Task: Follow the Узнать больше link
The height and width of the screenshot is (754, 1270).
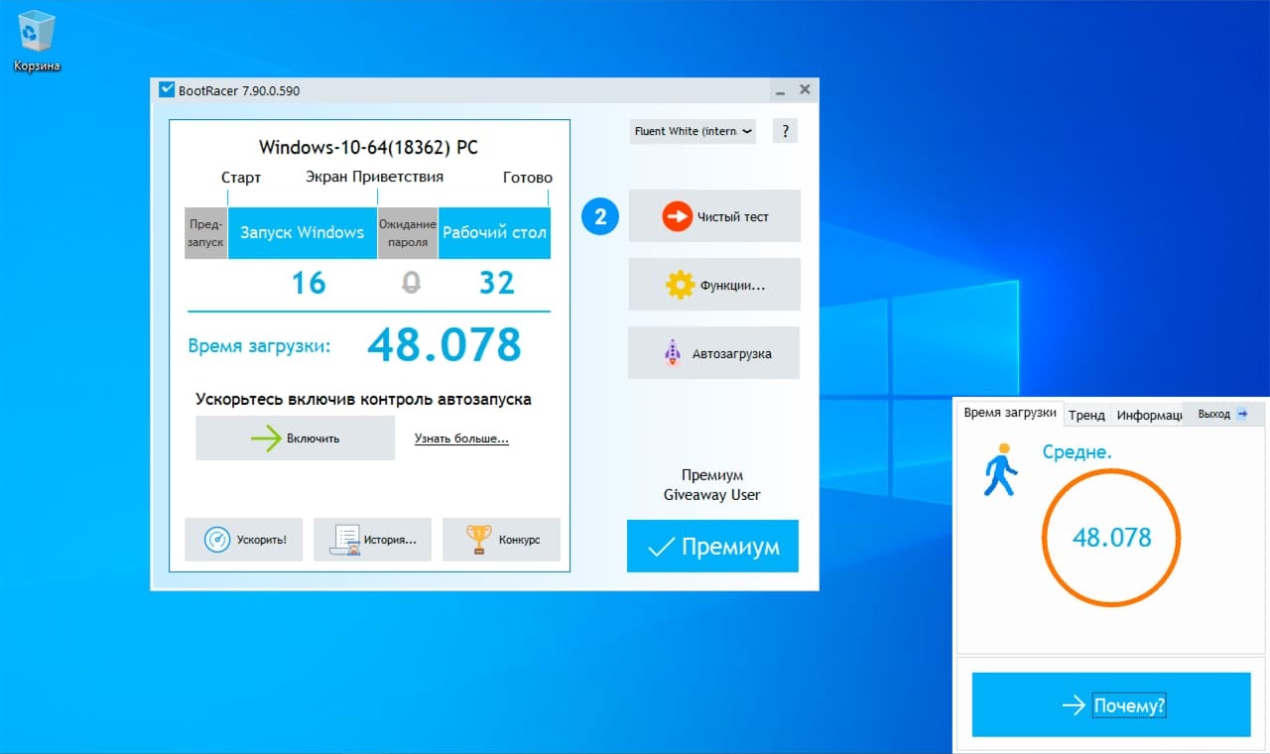Action: [x=461, y=439]
